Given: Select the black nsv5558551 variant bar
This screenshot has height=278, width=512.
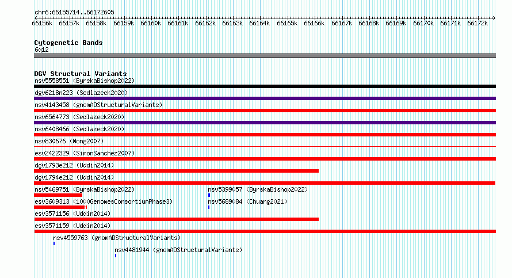Looking at the screenshot, I should [265, 86].
